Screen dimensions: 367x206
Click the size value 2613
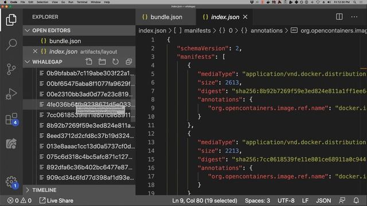coord(232,82)
